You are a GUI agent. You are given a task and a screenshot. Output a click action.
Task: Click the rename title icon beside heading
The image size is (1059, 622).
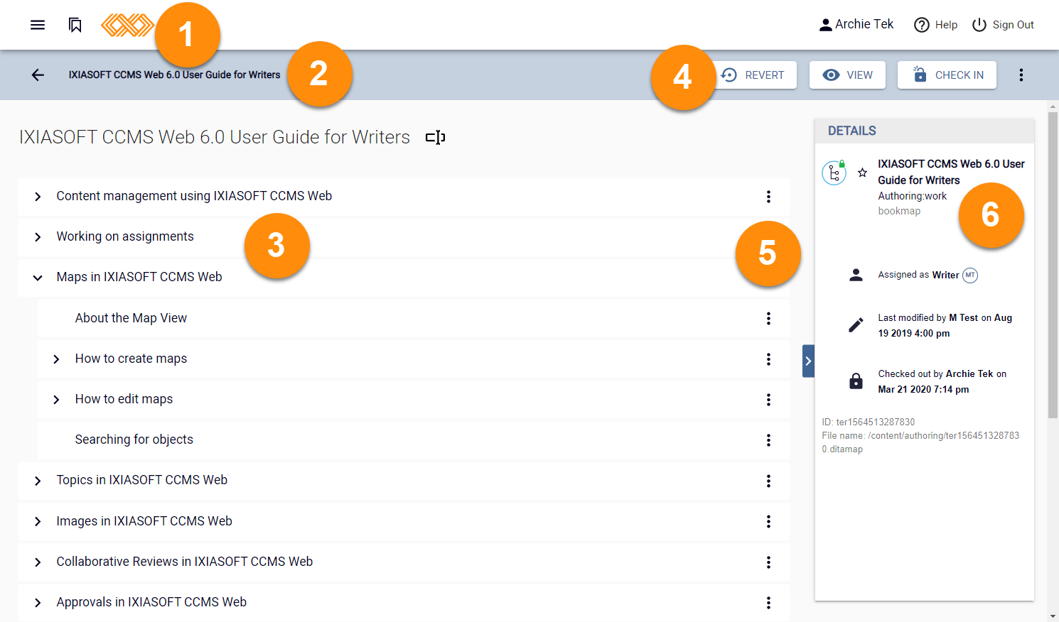[435, 137]
